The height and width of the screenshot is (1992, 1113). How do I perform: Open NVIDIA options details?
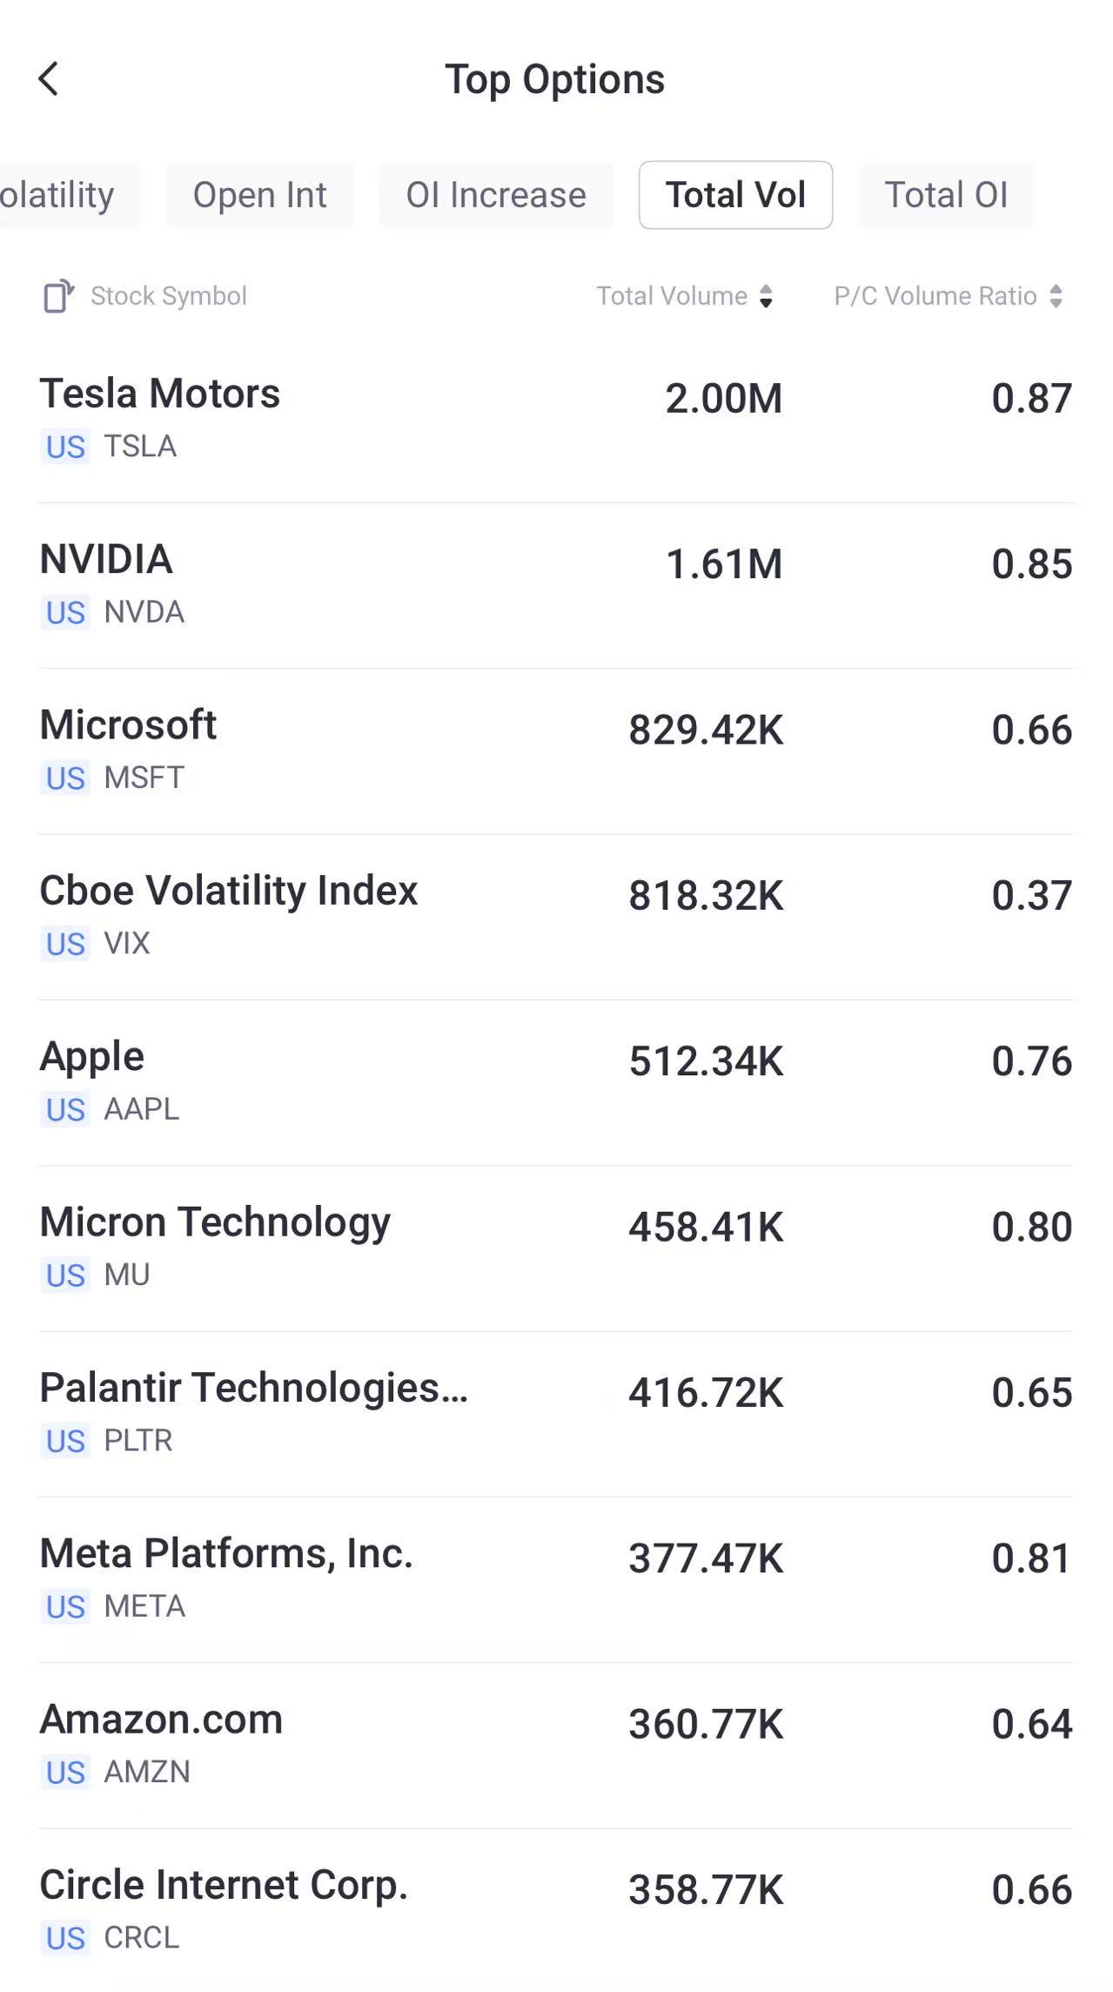pos(556,584)
